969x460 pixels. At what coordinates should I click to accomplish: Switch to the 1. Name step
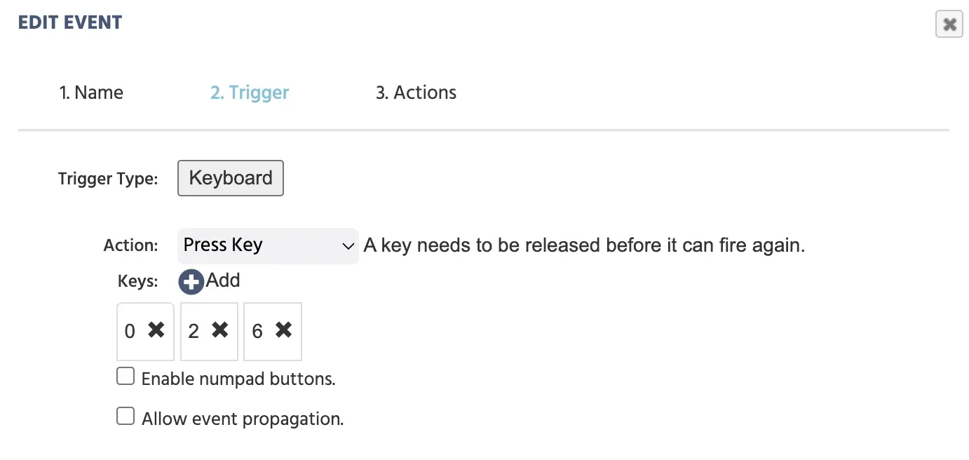pyautogui.click(x=91, y=93)
